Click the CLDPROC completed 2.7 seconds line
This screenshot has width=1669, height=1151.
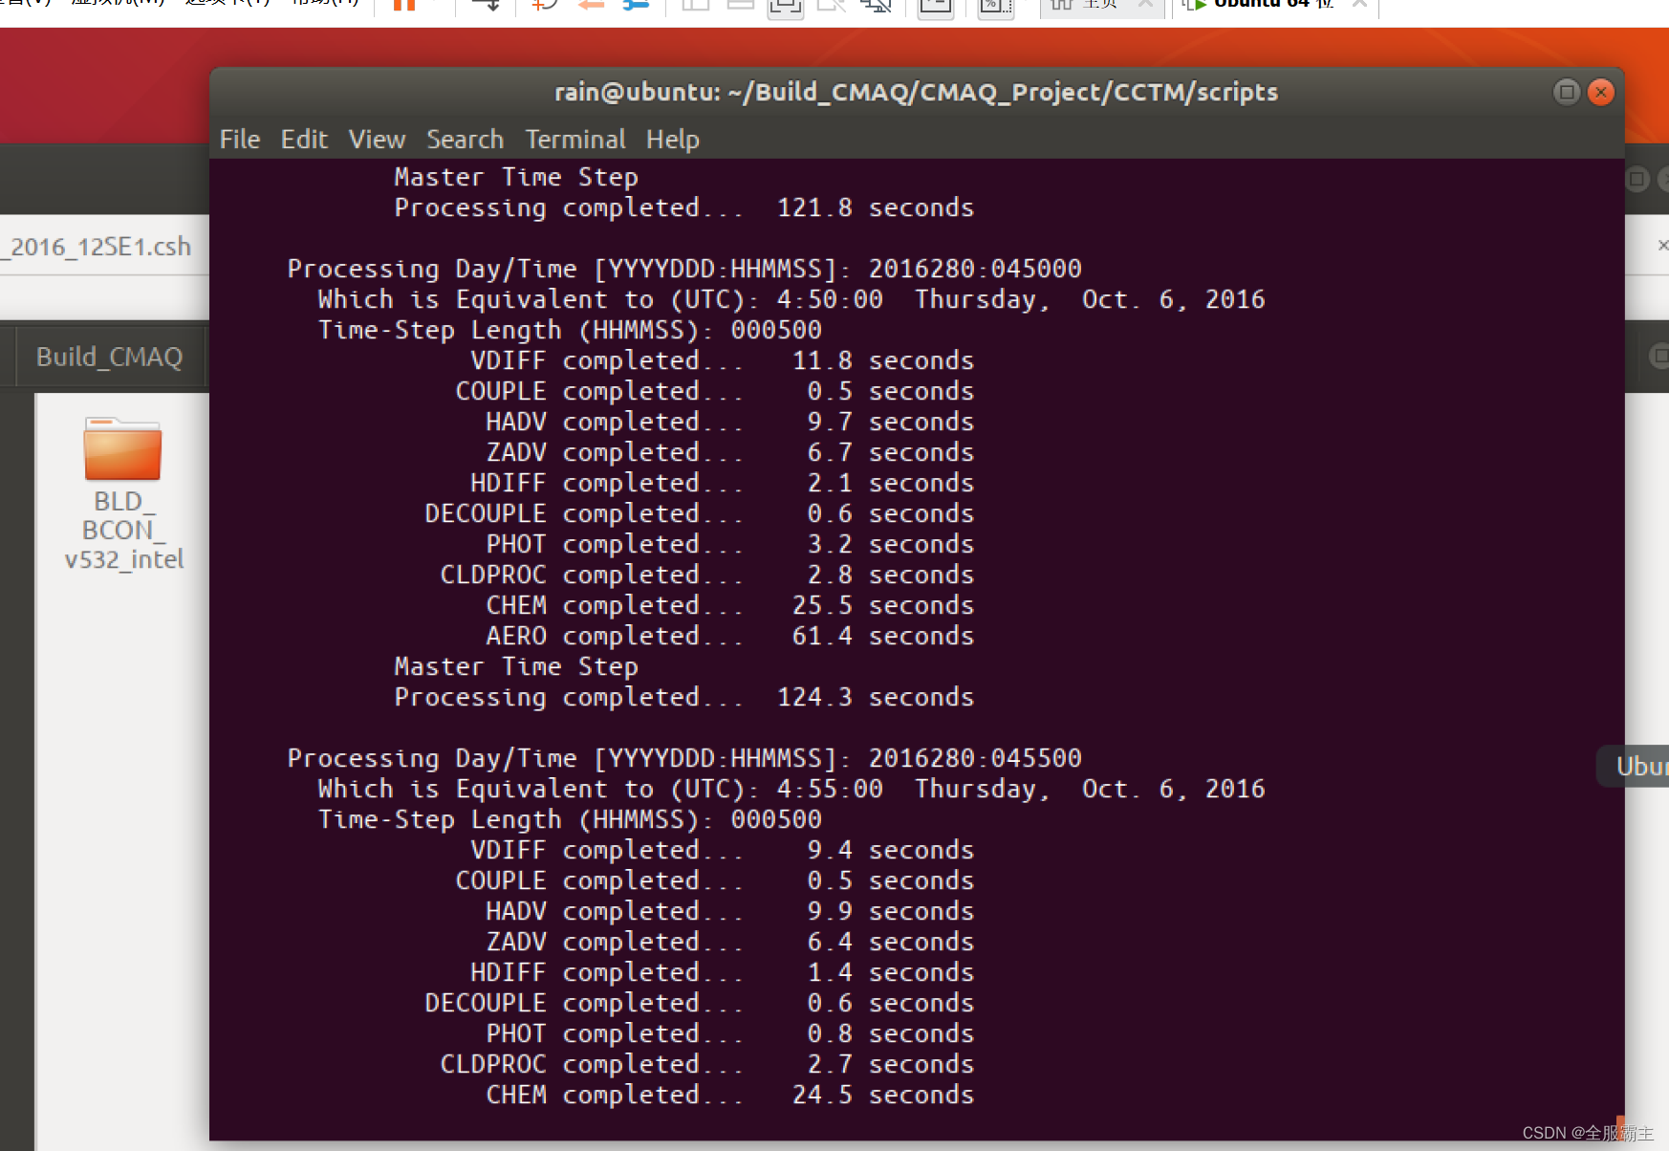pos(707,1064)
